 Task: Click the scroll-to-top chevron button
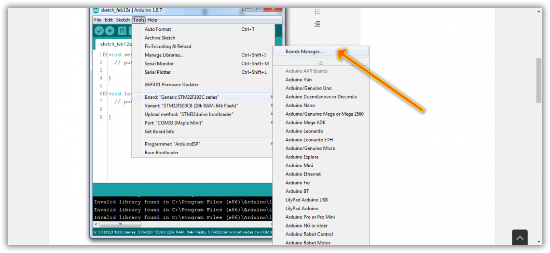point(520,238)
